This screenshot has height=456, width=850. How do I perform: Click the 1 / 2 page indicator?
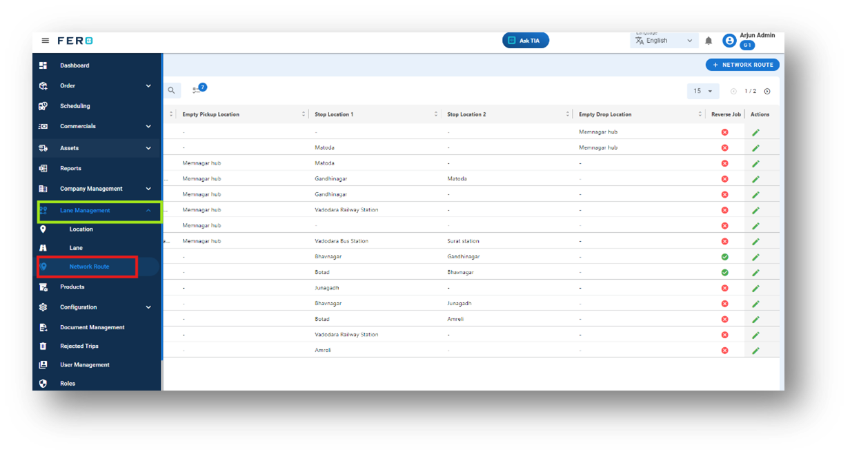tap(750, 91)
